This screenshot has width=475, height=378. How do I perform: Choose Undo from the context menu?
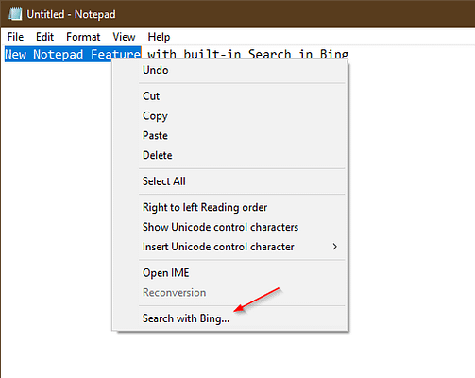(x=229, y=70)
